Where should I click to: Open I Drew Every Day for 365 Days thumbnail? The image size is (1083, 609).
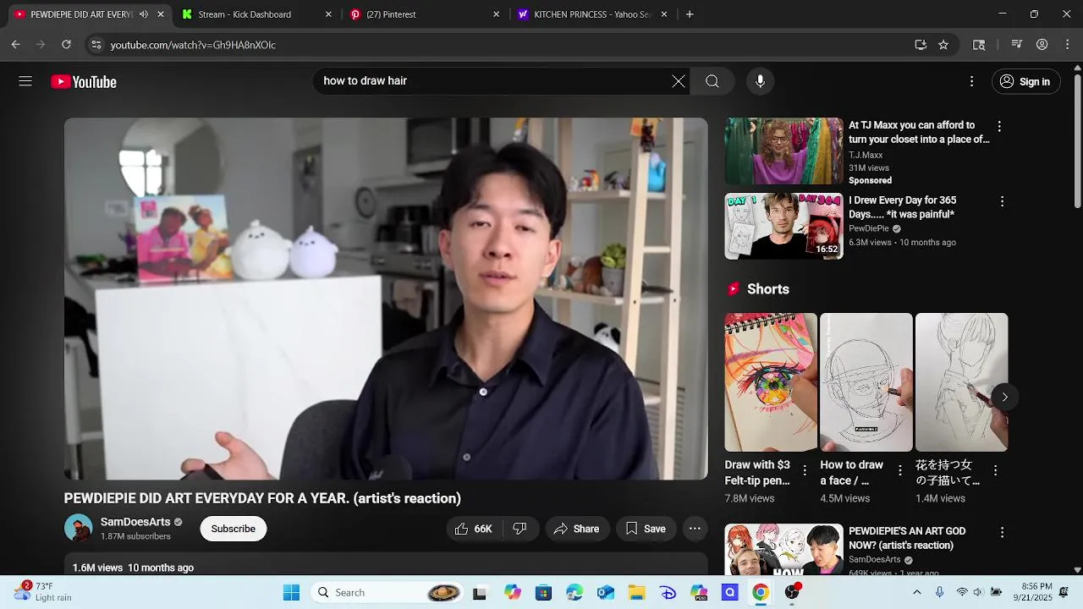coord(783,226)
